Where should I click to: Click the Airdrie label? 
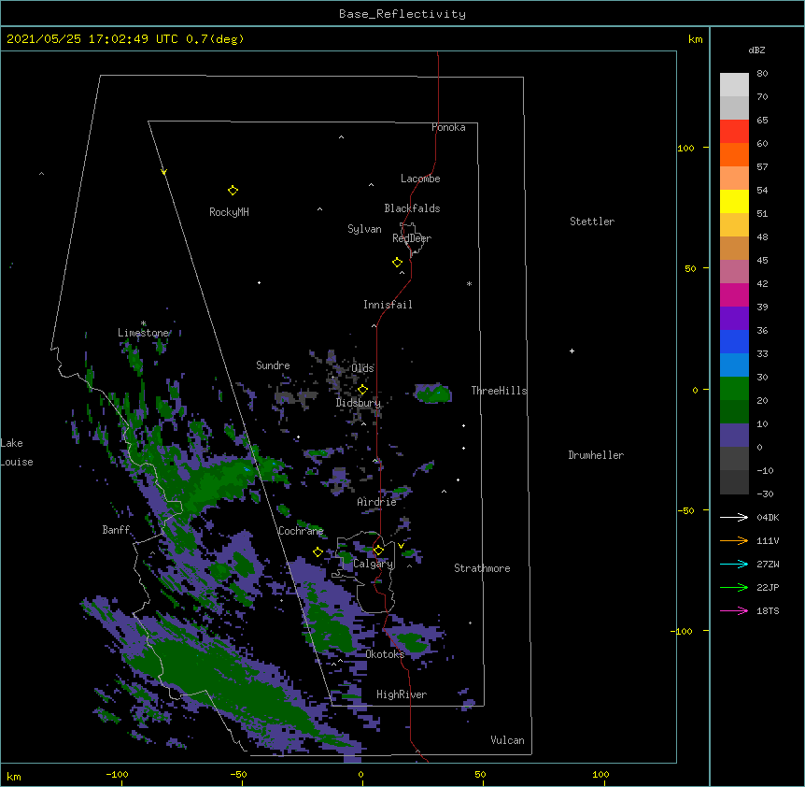[x=376, y=502]
